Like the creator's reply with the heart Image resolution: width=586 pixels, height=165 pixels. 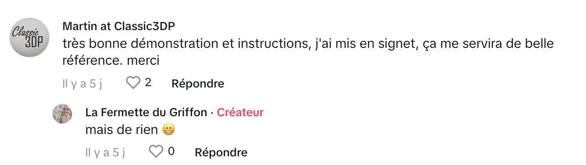(156, 151)
